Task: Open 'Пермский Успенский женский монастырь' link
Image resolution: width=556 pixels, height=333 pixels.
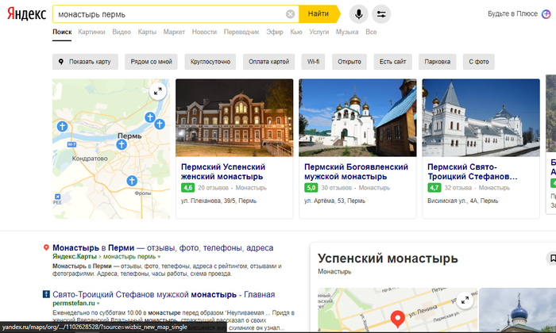Action: (x=222, y=172)
